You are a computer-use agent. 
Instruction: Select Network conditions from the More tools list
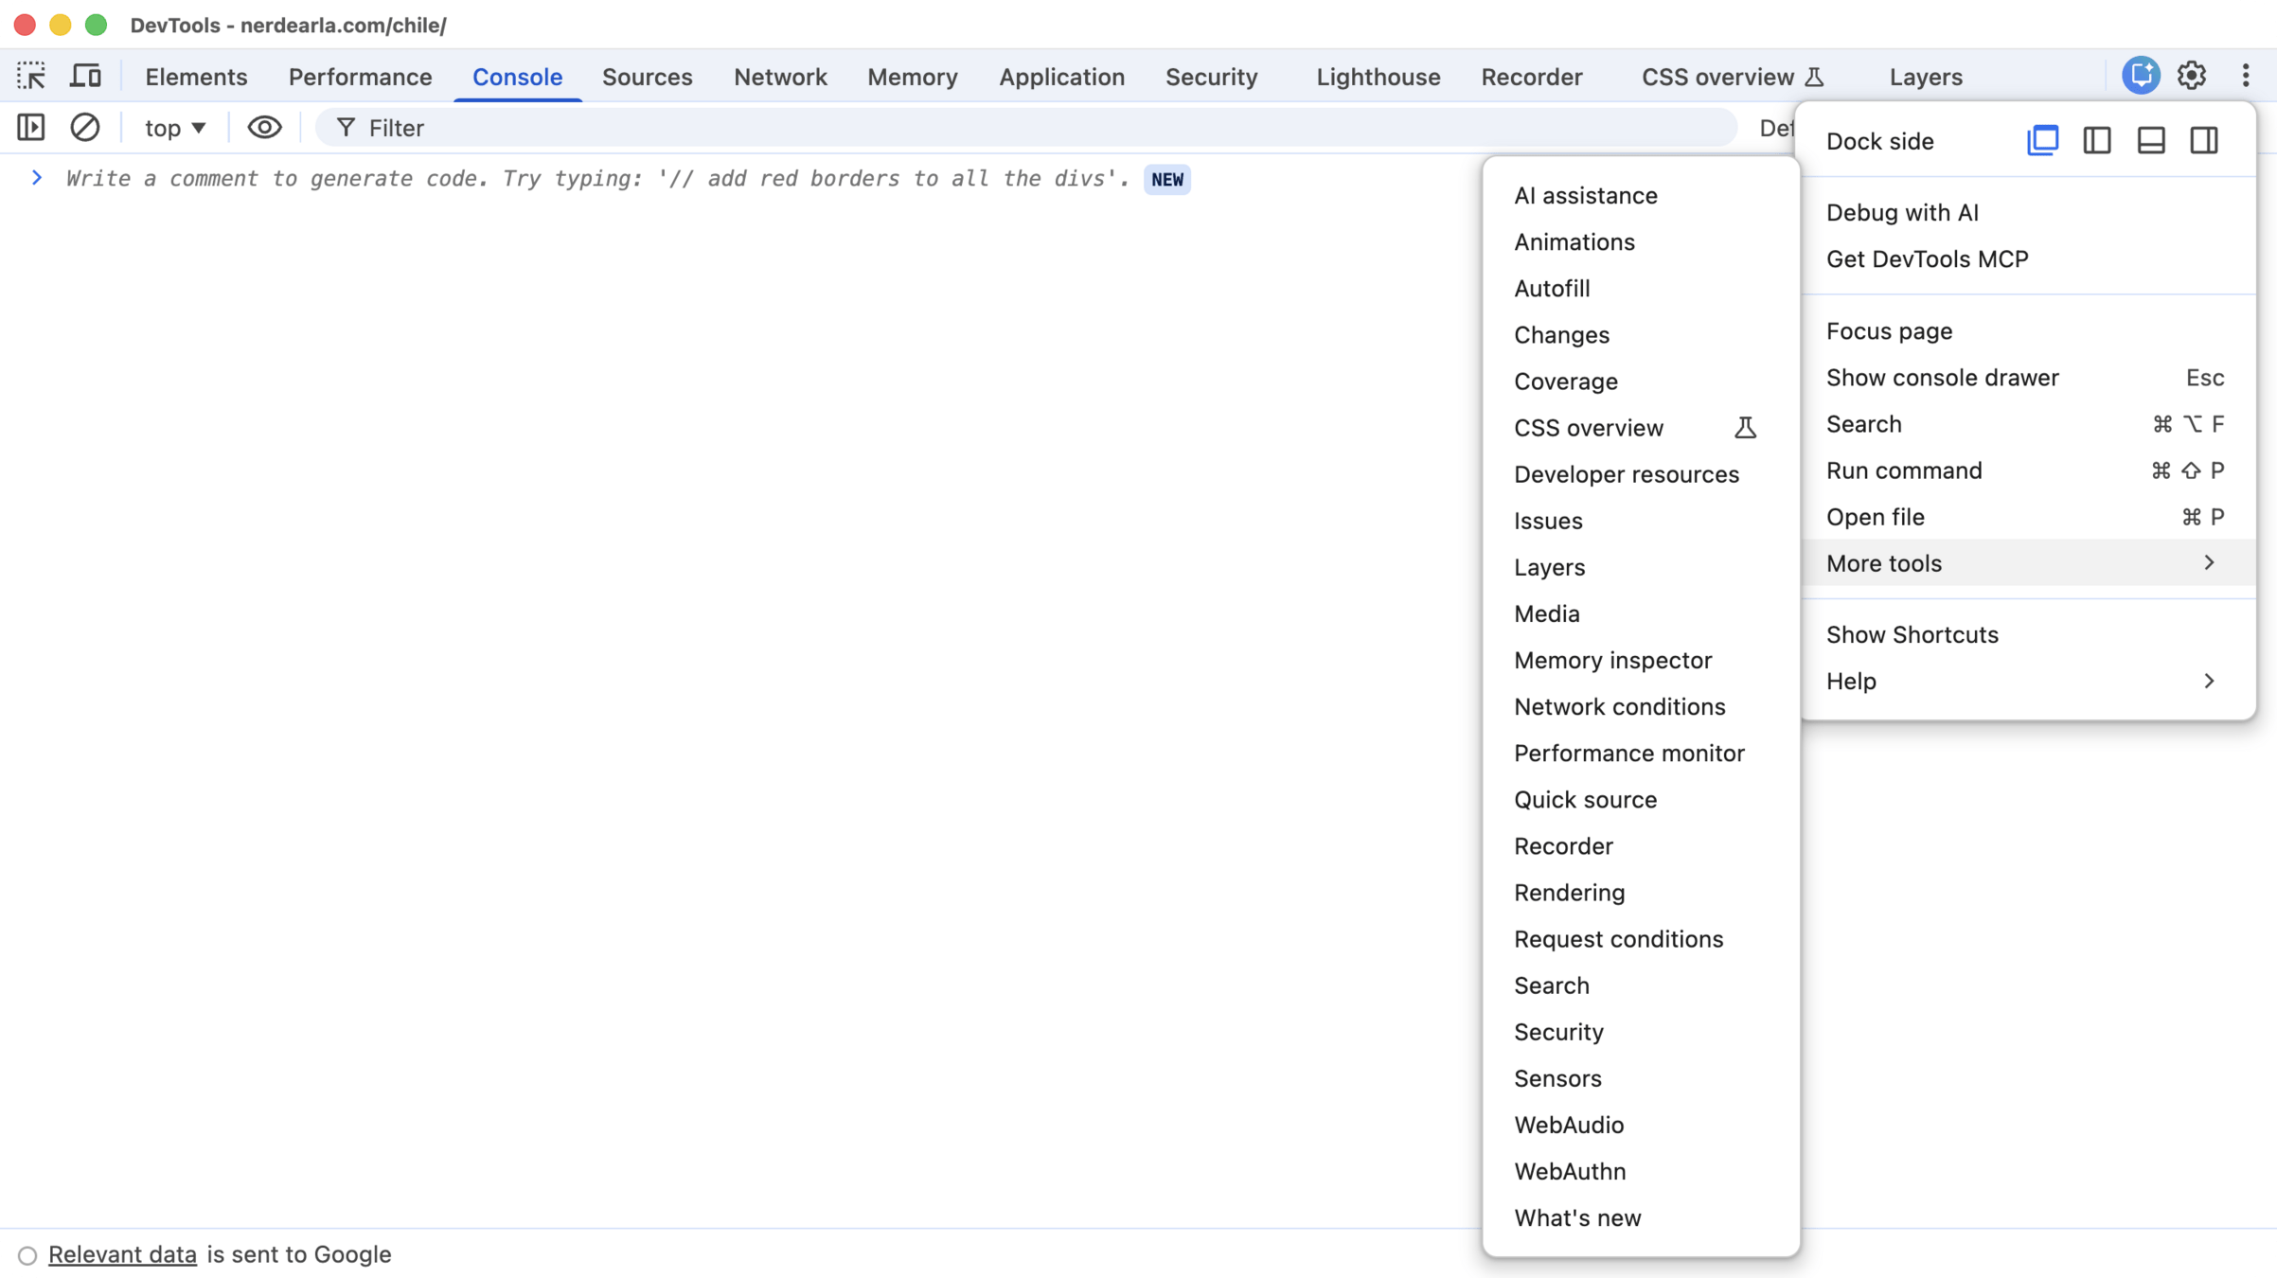tap(1619, 707)
